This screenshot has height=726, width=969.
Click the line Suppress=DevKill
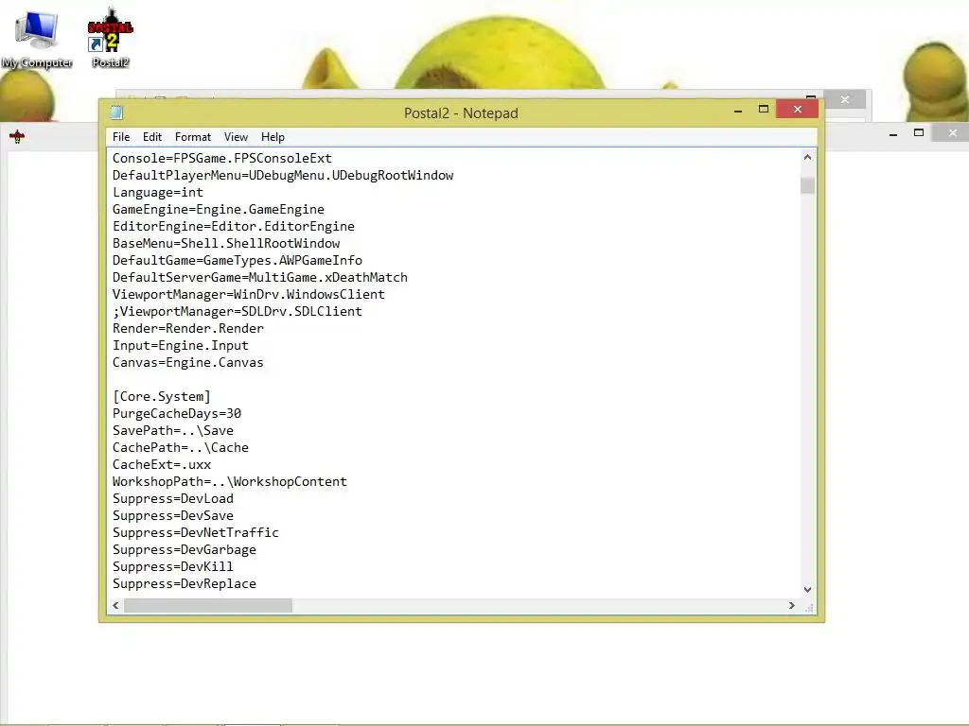click(172, 566)
